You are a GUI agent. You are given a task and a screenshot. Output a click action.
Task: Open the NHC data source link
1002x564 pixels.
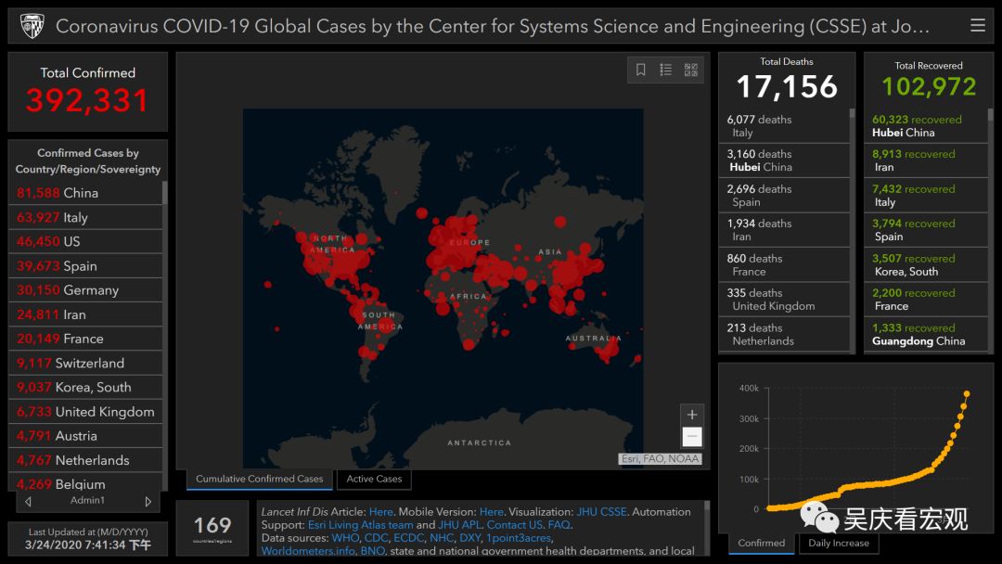click(x=442, y=538)
